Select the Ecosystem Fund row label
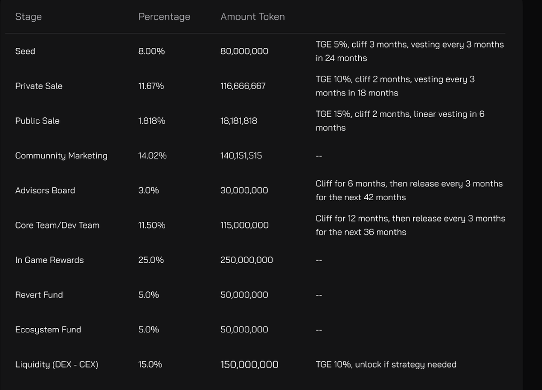The image size is (542, 390). 48,330
